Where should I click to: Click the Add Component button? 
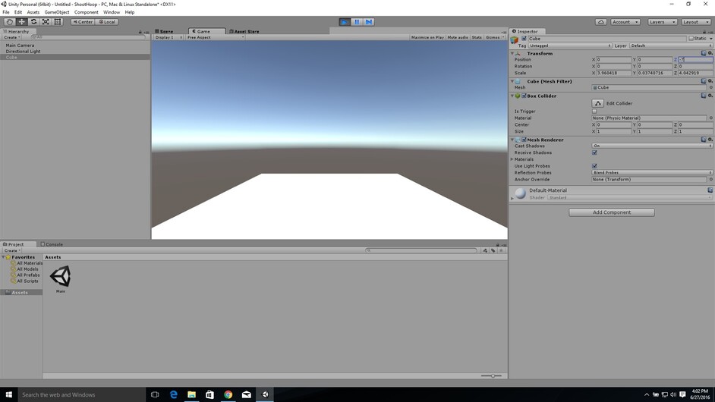pos(612,212)
